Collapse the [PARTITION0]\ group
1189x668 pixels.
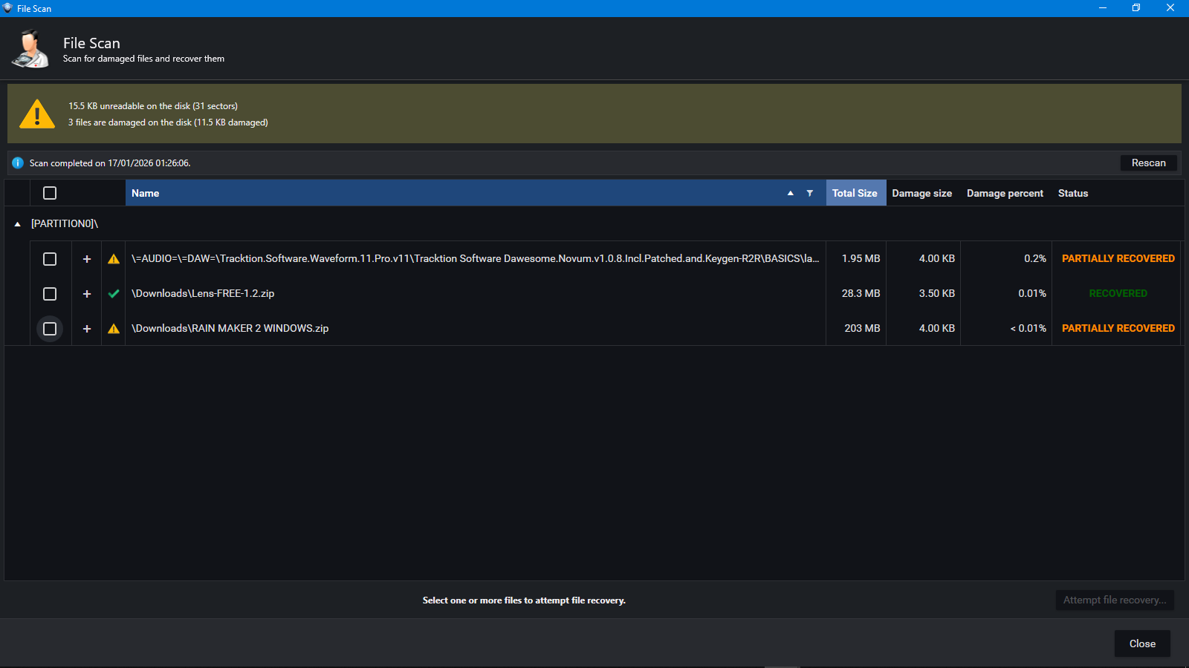tap(17, 223)
